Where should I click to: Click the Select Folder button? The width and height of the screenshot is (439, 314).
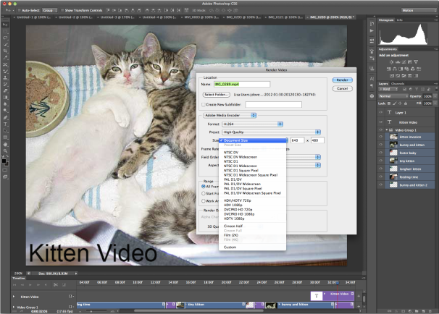tap(217, 94)
